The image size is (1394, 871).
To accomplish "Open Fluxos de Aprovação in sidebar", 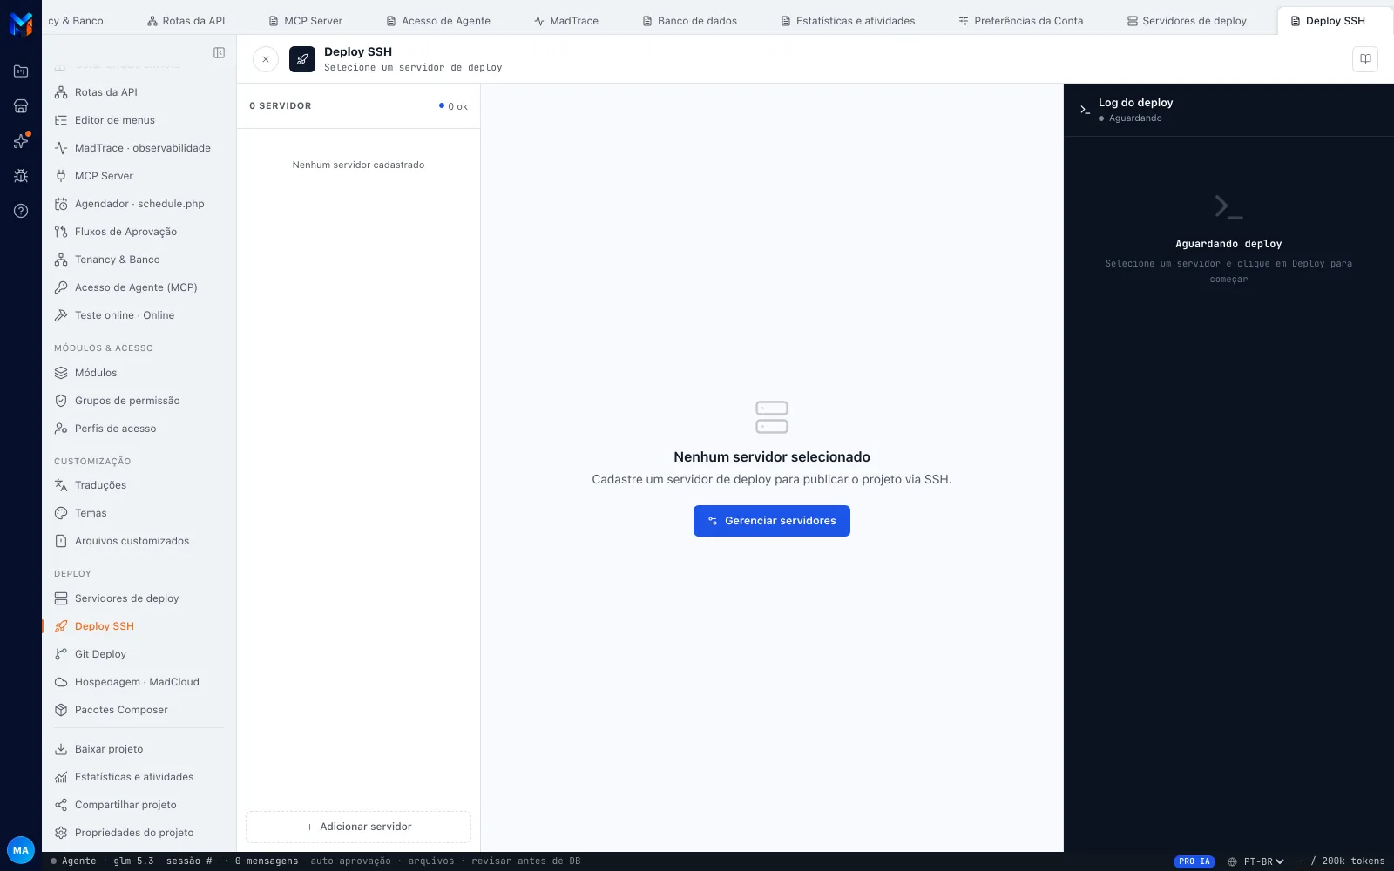I will click(x=139, y=232).
